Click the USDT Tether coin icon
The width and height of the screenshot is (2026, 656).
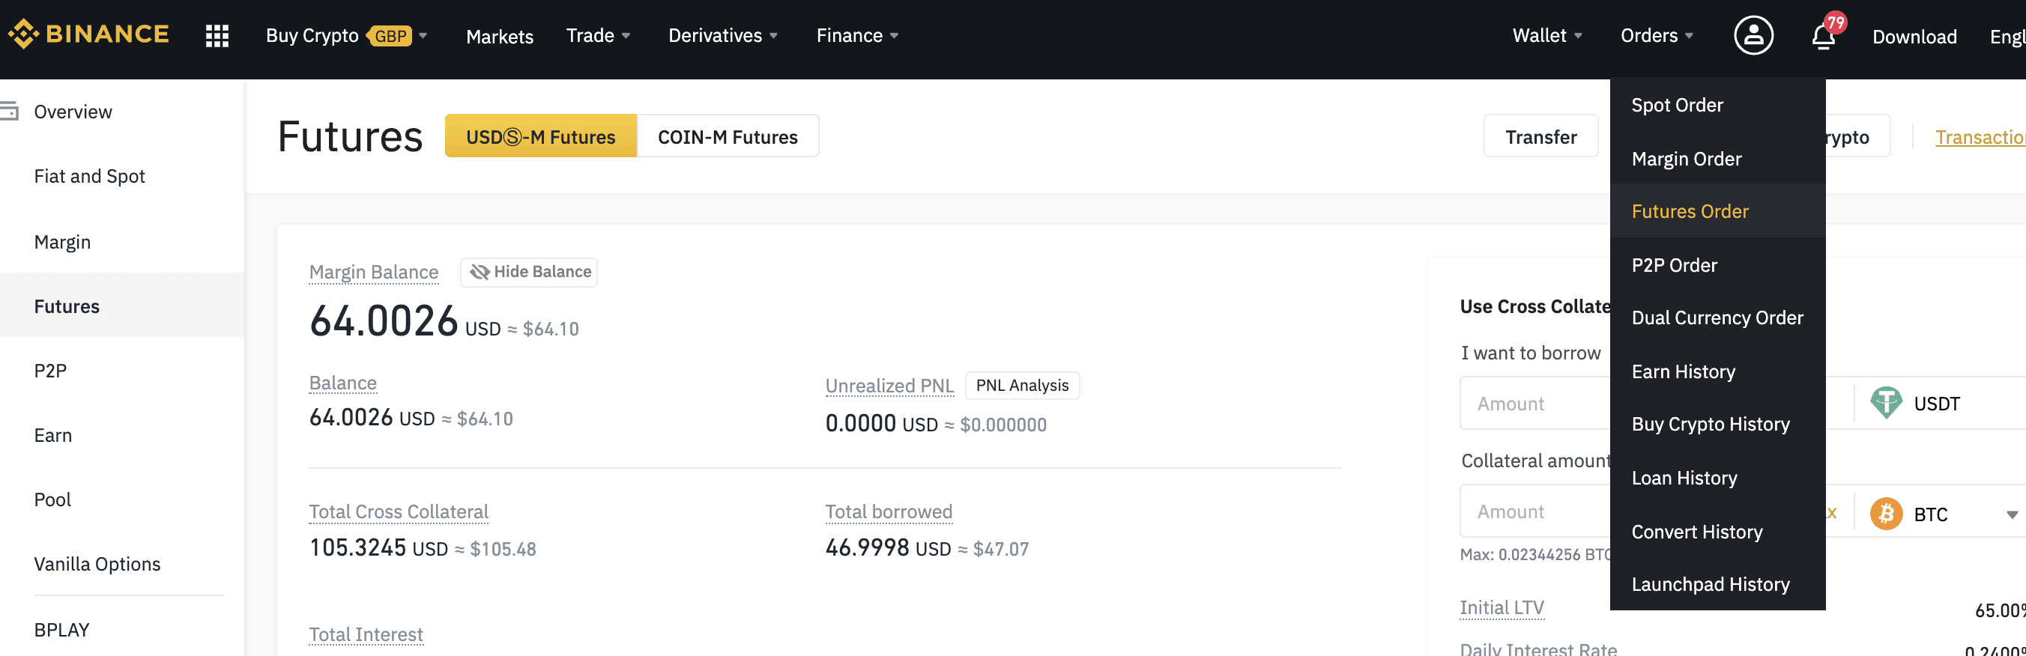coord(1885,403)
